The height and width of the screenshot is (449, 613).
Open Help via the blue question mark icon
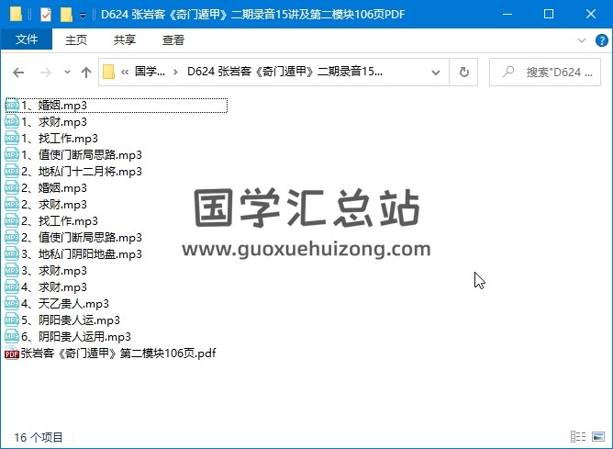(601, 40)
